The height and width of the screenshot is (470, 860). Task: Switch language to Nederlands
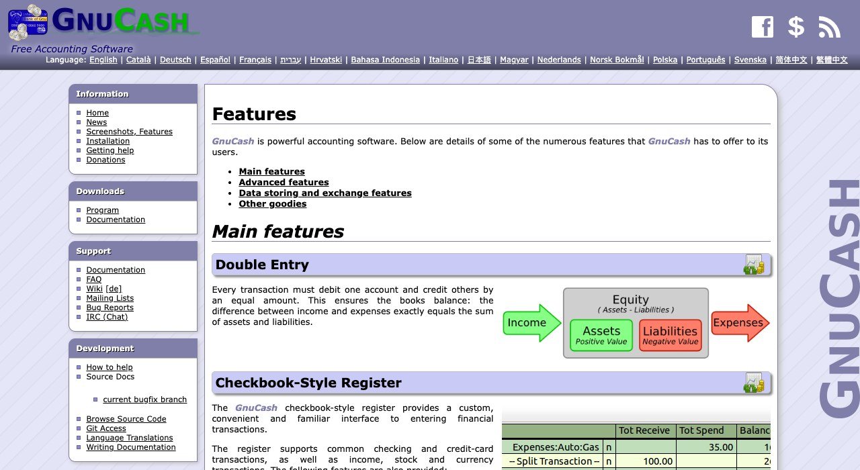click(x=559, y=60)
